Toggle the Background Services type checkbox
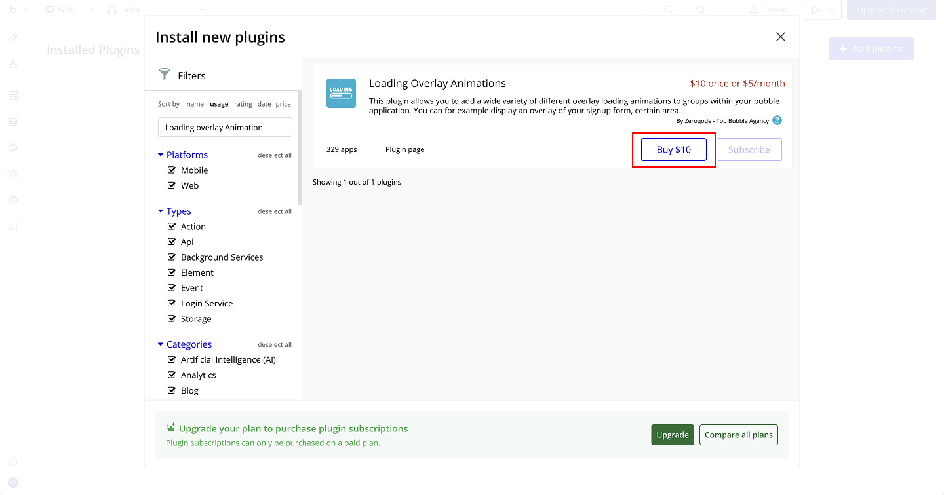This screenshot has width=944, height=495. coord(172,257)
